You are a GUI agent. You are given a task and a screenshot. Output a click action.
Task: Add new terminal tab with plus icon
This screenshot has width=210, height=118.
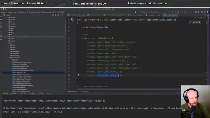coord(47,94)
